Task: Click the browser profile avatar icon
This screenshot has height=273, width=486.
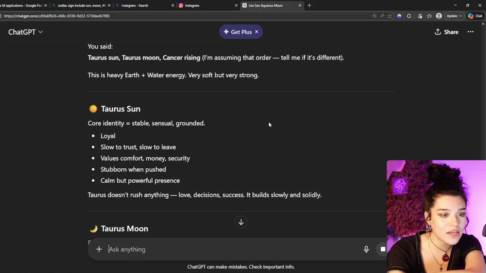Action: (439, 16)
